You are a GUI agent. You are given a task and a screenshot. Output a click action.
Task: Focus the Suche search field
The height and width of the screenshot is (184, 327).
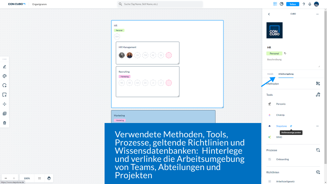tap(160, 4)
